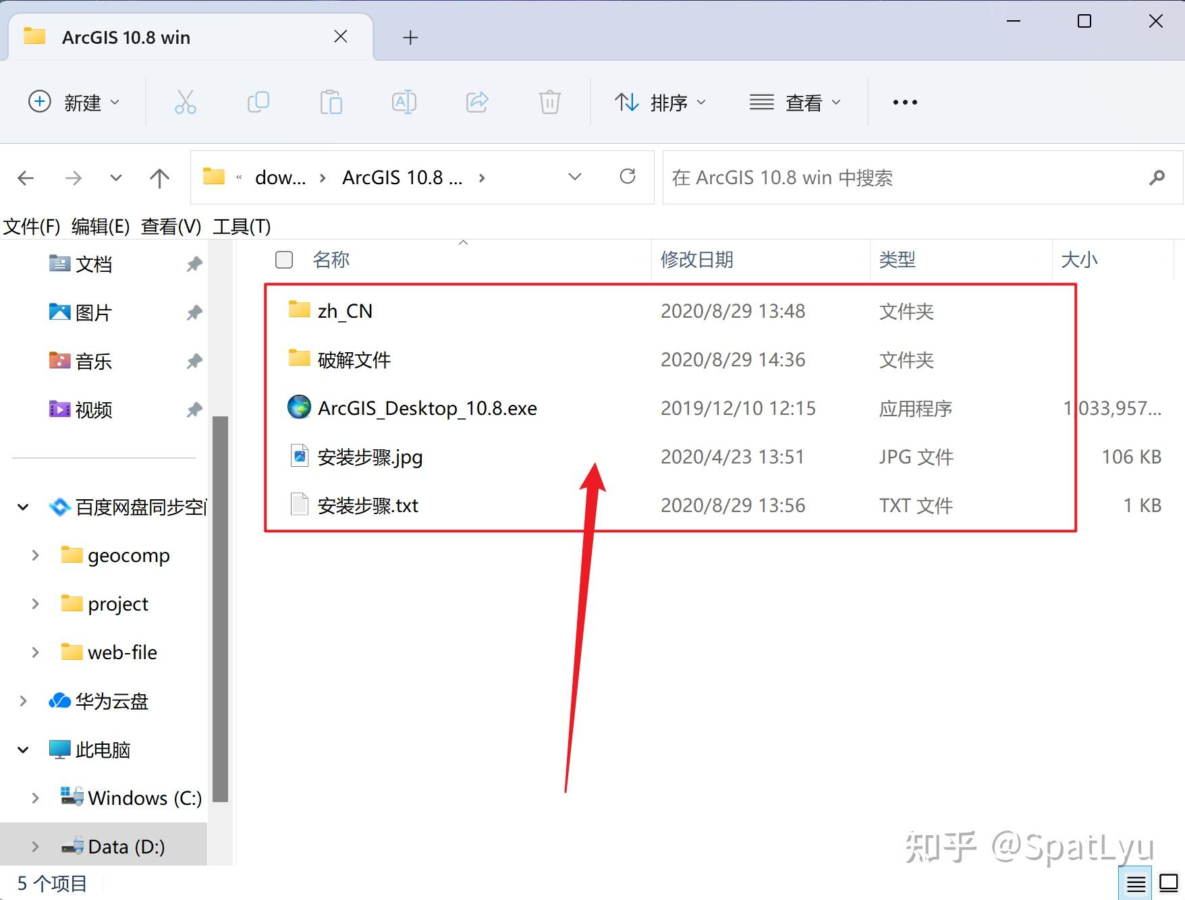Click the 安装步骤.jpg image file icon
1185x900 pixels.
tap(299, 456)
